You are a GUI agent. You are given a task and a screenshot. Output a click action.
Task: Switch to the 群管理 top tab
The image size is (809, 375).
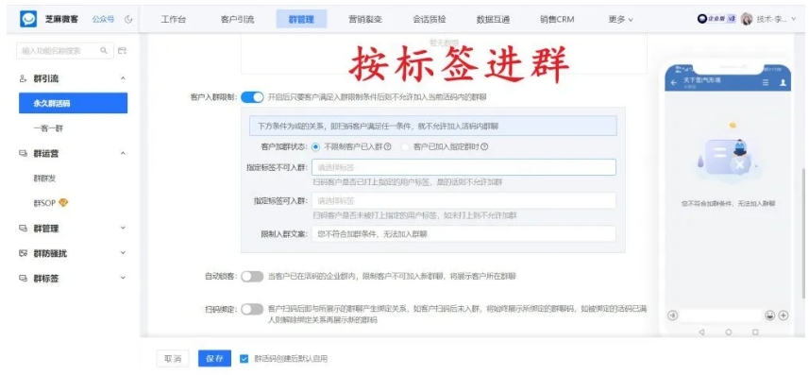(x=302, y=19)
